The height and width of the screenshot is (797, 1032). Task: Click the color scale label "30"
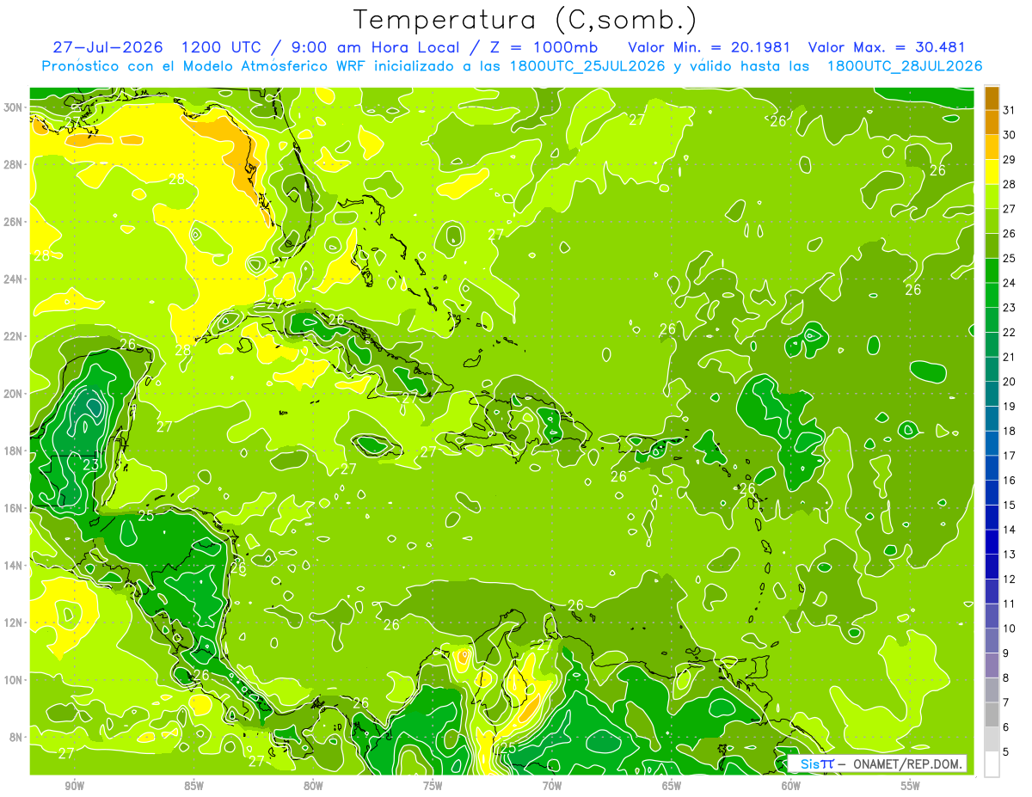1009,134
